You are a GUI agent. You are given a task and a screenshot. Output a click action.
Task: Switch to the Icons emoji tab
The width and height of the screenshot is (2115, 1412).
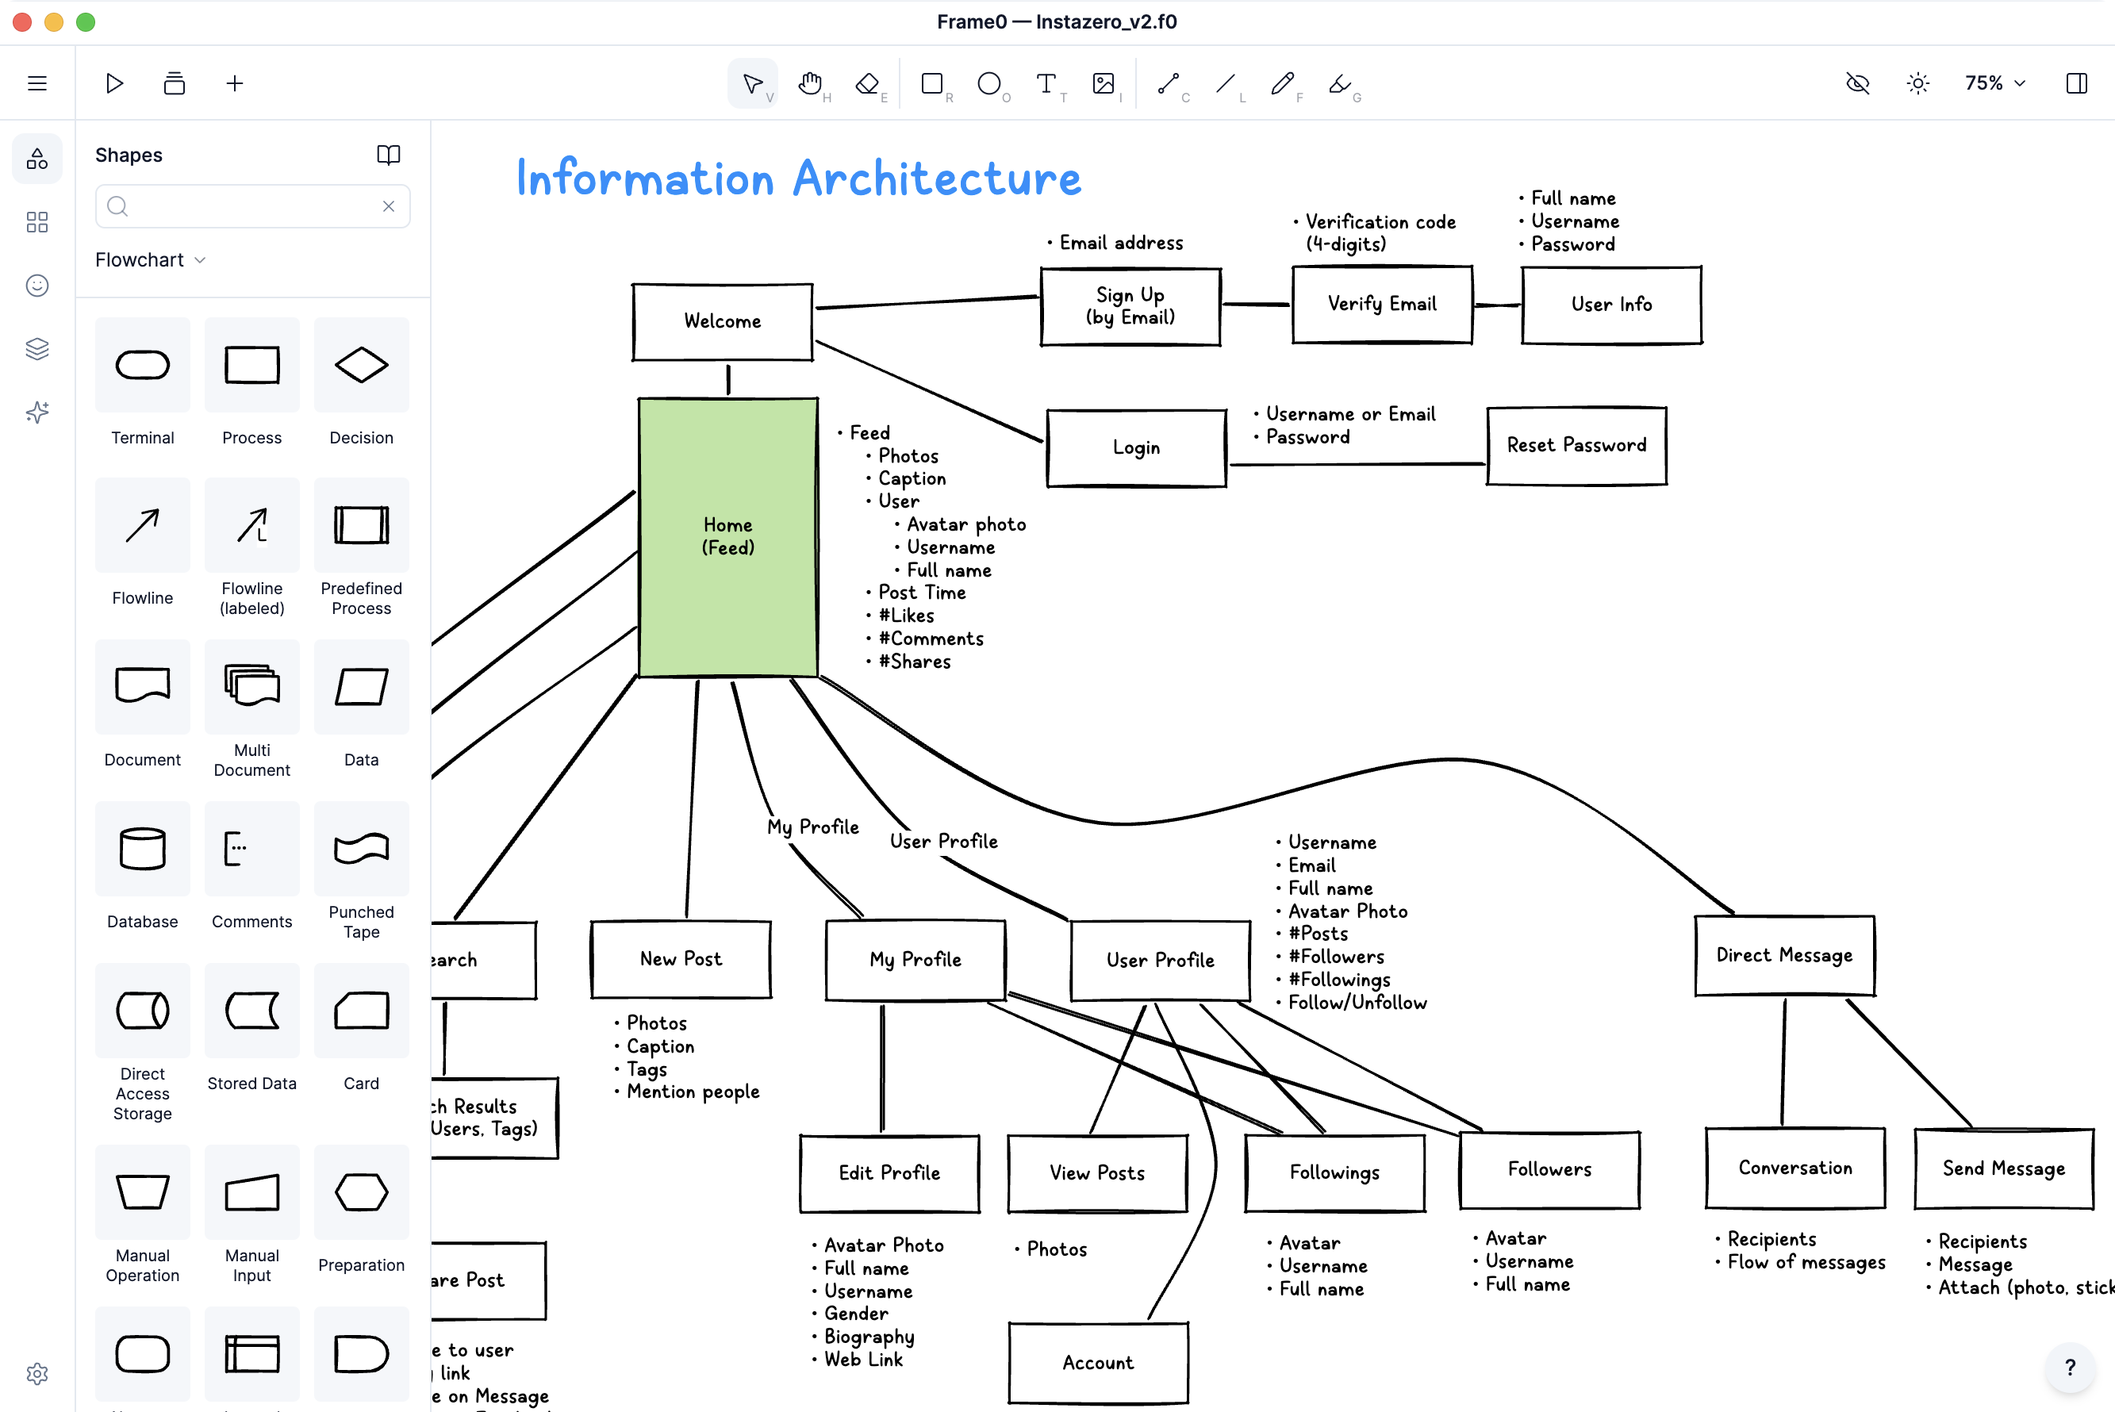point(37,286)
